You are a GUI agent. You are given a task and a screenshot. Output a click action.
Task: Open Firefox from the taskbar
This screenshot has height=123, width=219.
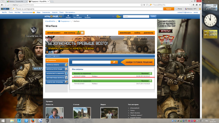(x=33, y=121)
